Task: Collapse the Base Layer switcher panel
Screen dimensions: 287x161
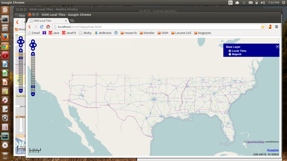Action: point(277,47)
